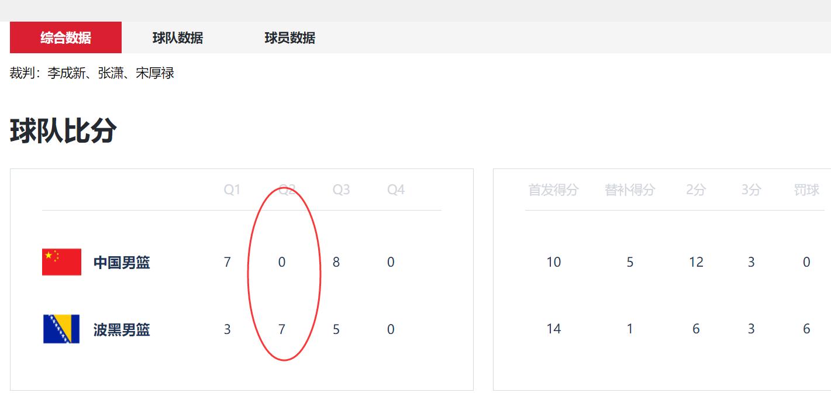831x403 pixels.
Task: Click 波黑男篮 Q4 score 0
Action: coord(391,329)
